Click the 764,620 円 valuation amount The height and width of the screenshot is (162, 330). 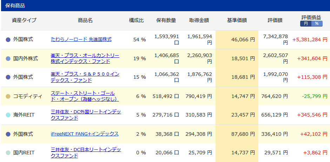tap(275, 96)
